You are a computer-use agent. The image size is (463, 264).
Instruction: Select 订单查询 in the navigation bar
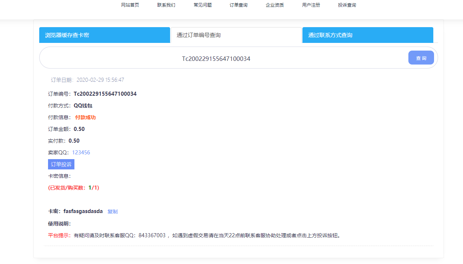(x=239, y=5)
